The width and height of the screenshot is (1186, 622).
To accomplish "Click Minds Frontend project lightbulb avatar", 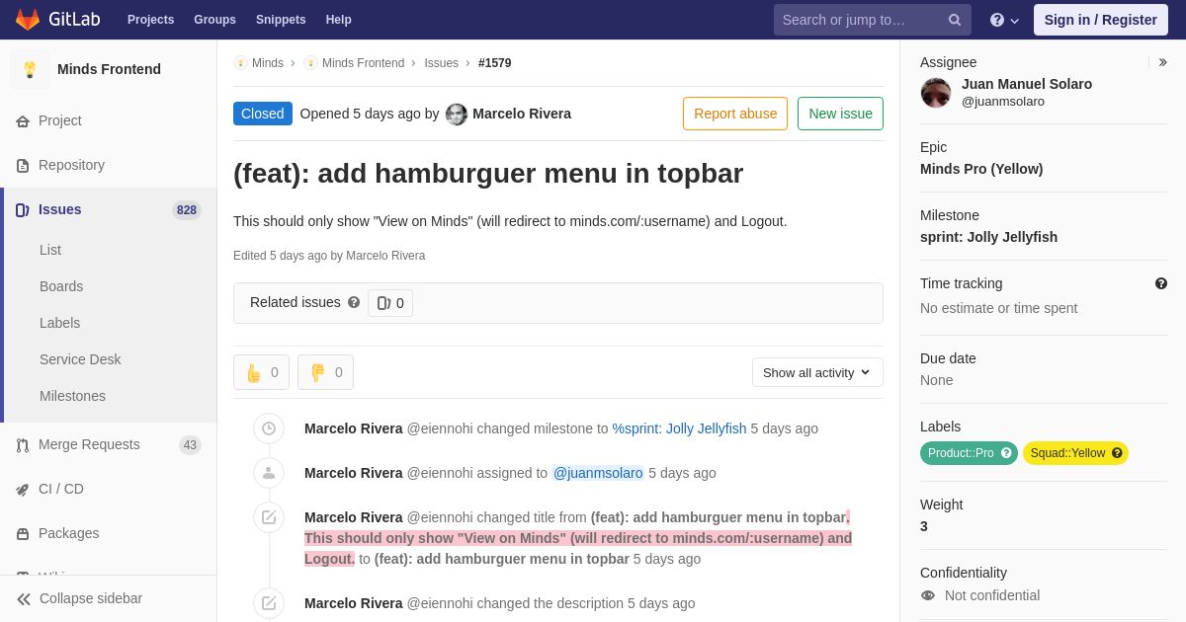I will click(x=30, y=69).
